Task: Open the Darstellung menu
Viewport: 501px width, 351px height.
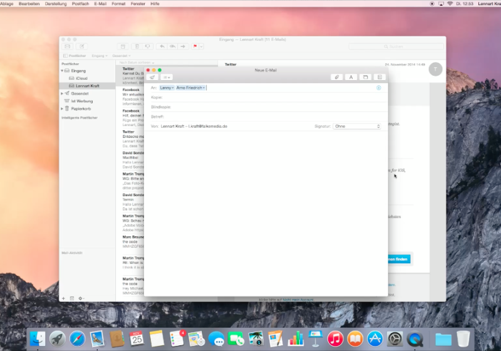Action: click(x=56, y=4)
